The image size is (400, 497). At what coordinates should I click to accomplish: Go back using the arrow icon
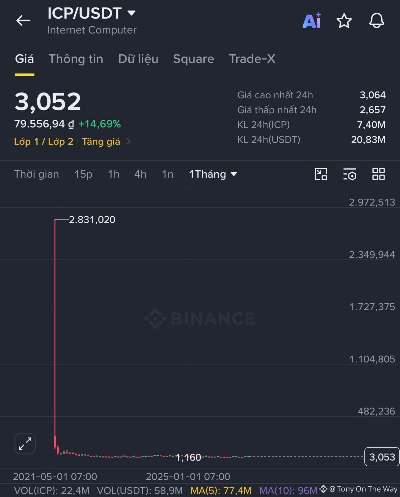coord(23,21)
